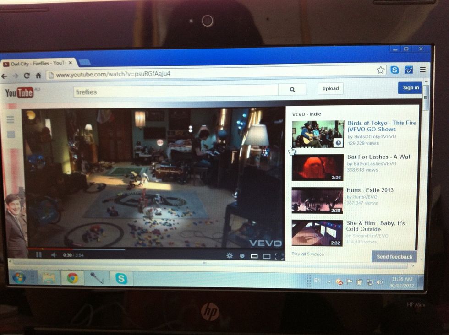Open the video settings gear
Viewport: 449px width, 335px height.
pyautogui.click(x=230, y=255)
